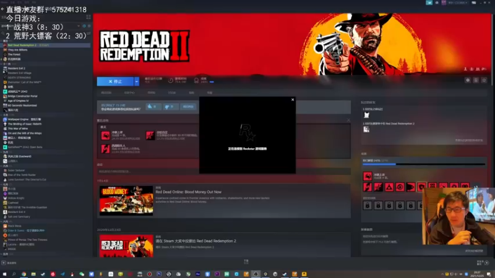The height and width of the screenshot is (278, 495).
Task: Open the game info icon
Action: point(476,80)
